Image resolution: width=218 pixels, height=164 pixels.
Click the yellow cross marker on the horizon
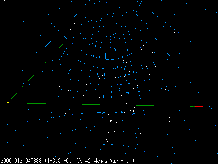pos(8,102)
